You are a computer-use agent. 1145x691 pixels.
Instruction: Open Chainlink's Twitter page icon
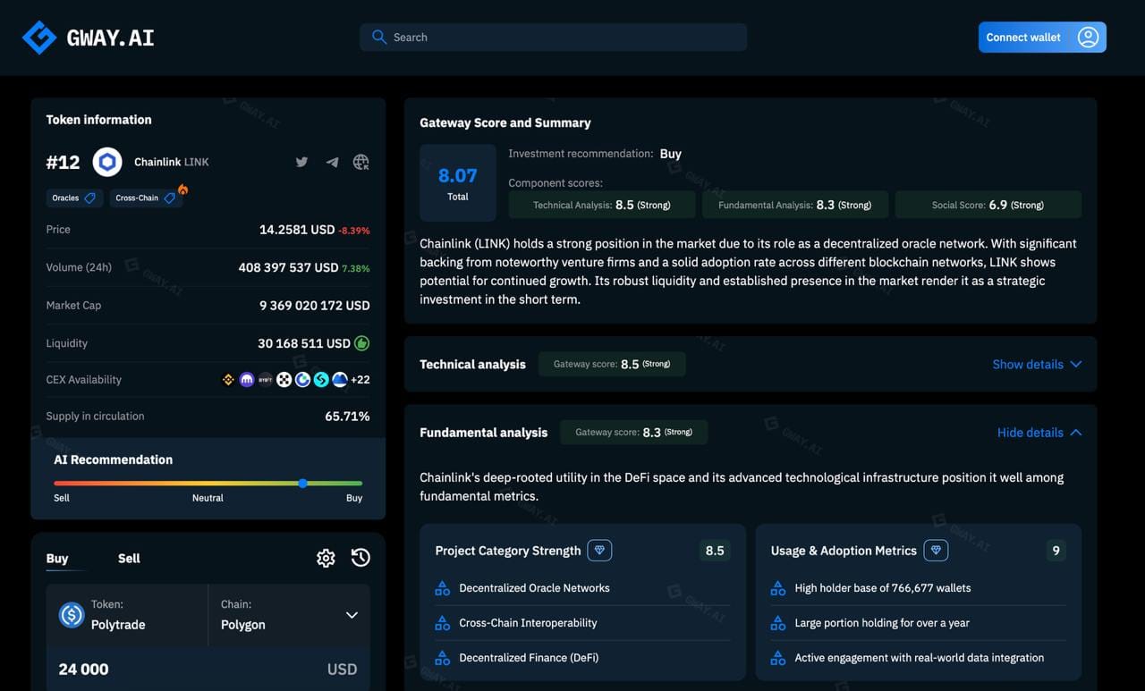pyautogui.click(x=302, y=162)
